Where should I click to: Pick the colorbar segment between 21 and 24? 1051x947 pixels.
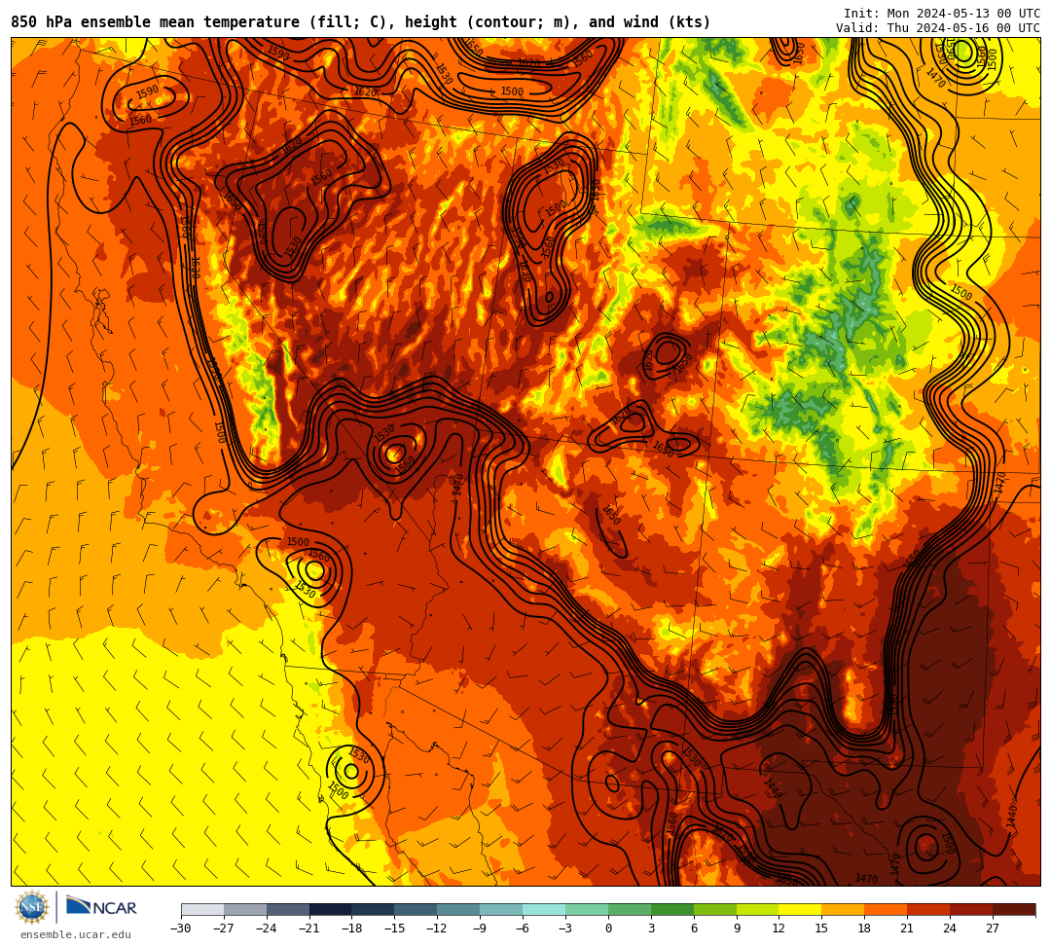pos(928,909)
